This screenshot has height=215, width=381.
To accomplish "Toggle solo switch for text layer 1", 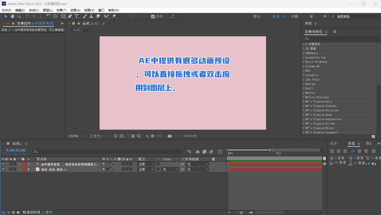I will (11, 164).
